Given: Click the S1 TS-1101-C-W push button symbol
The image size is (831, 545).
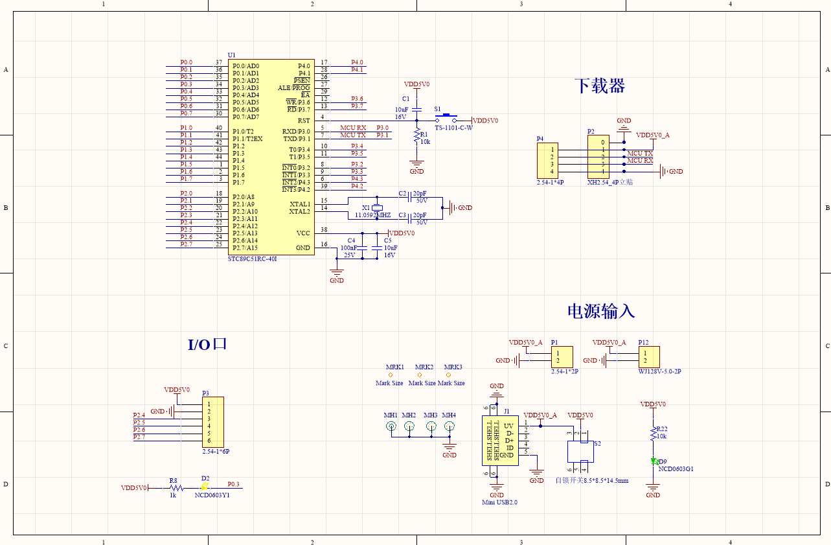Looking at the screenshot, I should click(446, 119).
